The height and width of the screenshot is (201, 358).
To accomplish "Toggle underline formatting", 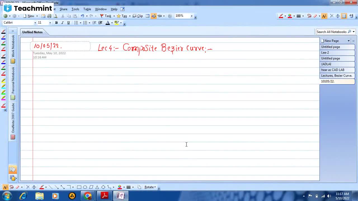I will coord(68,23).
